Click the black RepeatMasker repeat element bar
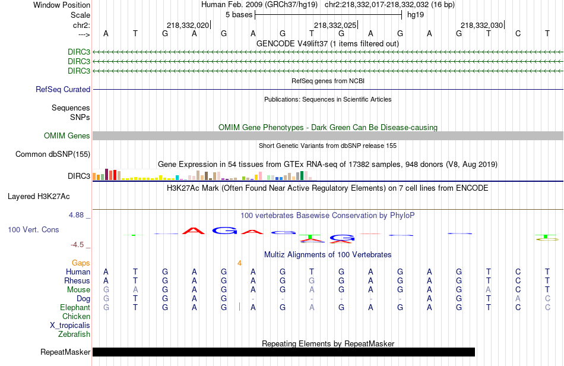Screen dimensions: 564x366 point(284,352)
